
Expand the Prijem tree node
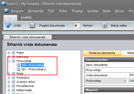click(9, 53)
